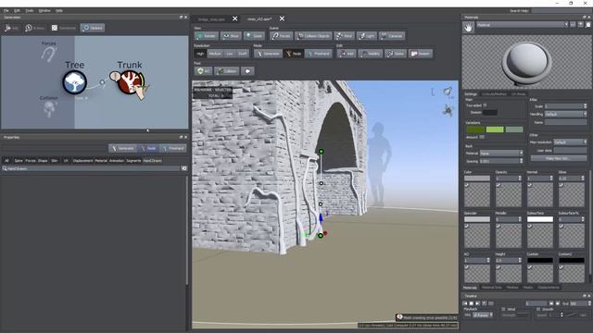Open the generation Options button

pos(93,28)
